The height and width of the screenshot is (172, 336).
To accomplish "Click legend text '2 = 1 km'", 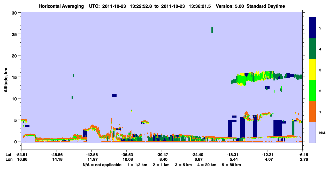I will [161, 165].
